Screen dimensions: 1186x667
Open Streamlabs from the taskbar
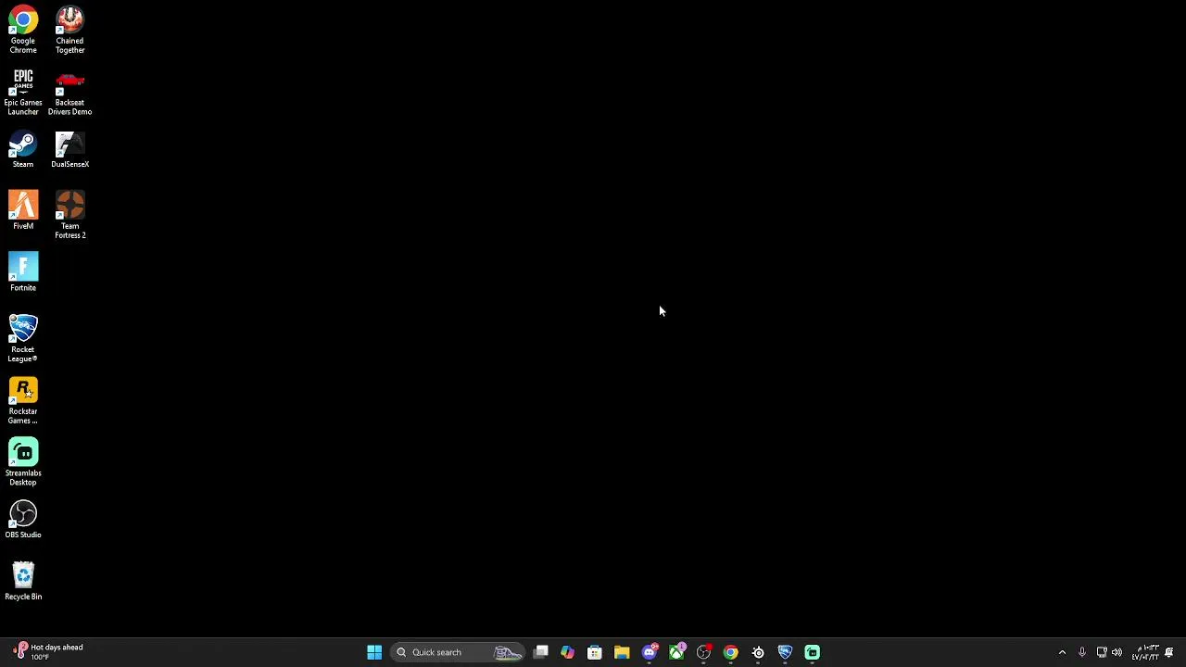click(812, 652)
